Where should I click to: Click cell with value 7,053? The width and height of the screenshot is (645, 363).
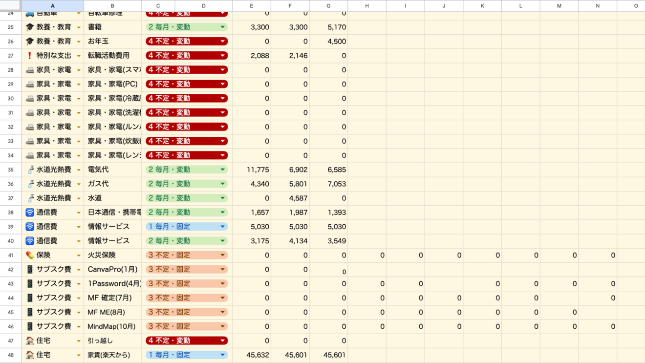328,184
